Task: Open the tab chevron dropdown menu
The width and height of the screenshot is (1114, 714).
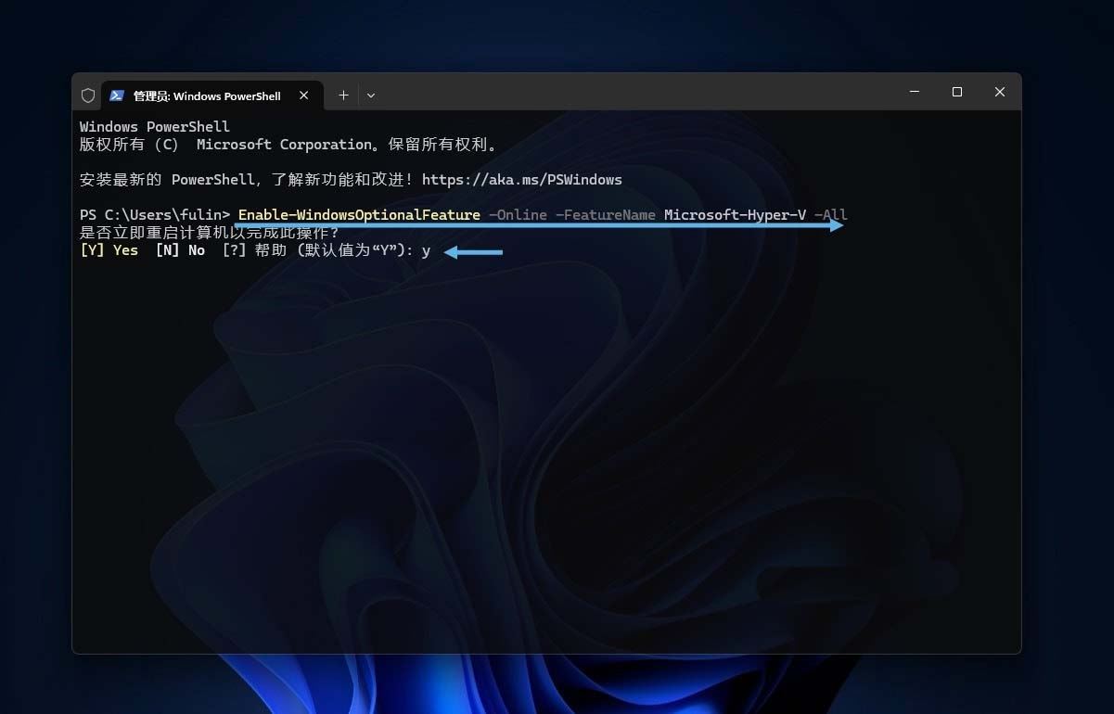Action: click(370, 95)
